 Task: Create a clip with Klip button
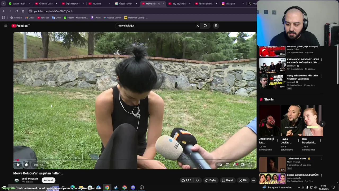pyautogui.click(x=243, y=180)
